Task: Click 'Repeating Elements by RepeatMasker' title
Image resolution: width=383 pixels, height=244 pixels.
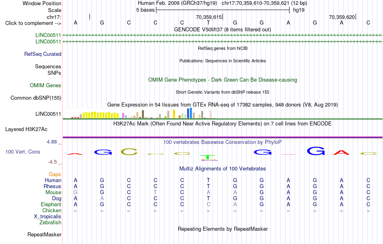Action: tap(223, 229)
